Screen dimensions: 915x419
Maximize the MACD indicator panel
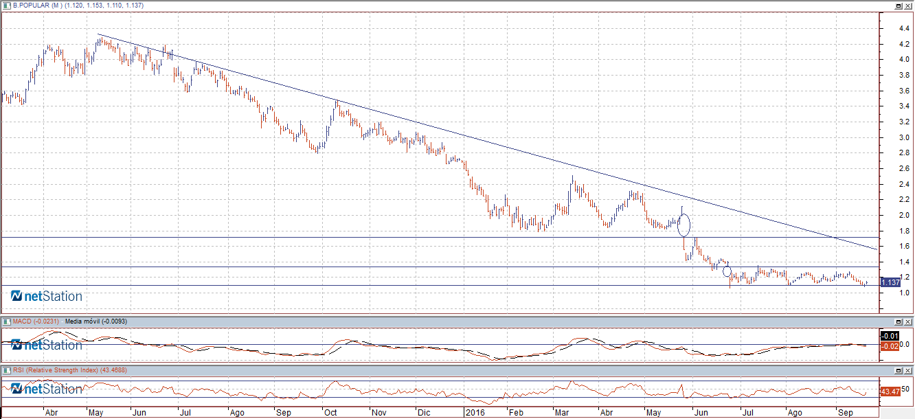[x=898, y=322]
